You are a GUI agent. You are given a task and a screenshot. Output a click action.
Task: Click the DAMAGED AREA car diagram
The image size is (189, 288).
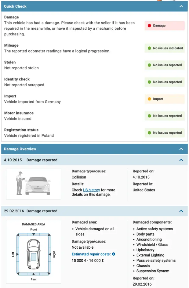pyautogui.click(x=34, y=254)
